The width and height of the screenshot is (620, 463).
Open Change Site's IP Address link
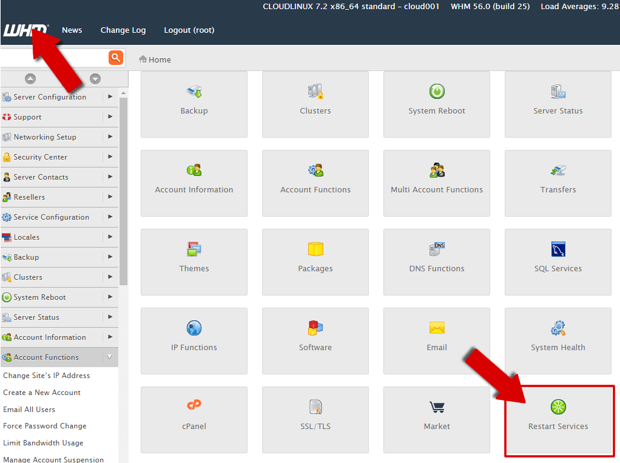point(47,376)
